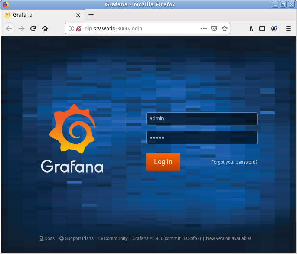Click Grafana v6.4.3 version link
The height and width of the screenshot is (254, 297).
click(167, 238)
